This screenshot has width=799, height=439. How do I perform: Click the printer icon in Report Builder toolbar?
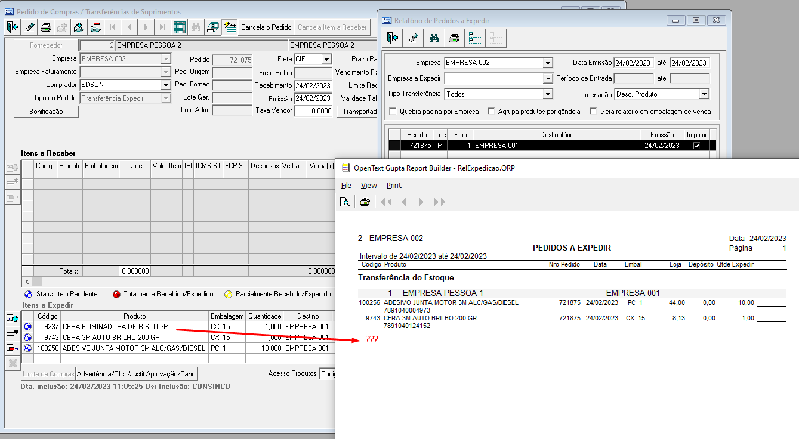[365, 202]
